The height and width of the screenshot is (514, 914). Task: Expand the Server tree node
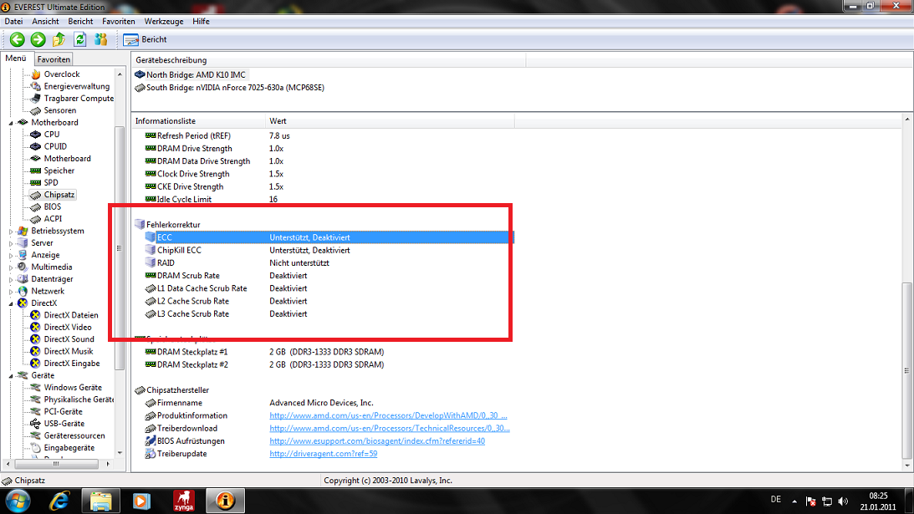click(x=11, y=243)
